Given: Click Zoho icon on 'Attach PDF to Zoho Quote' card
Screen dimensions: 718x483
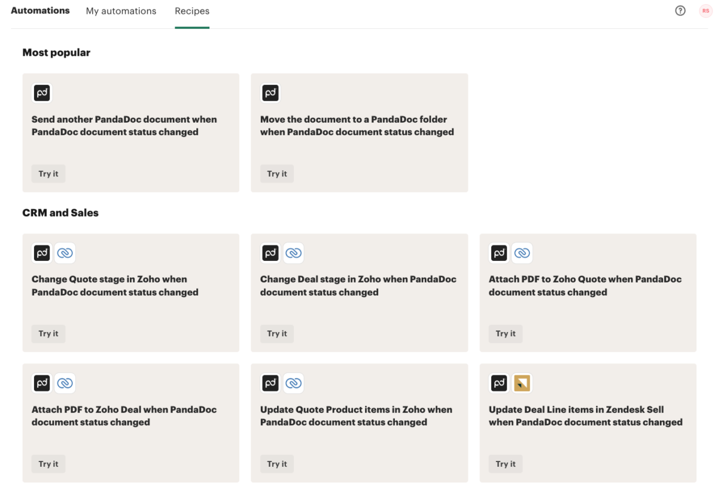Looking at the screenshot, I should click(x=522, y=253).
